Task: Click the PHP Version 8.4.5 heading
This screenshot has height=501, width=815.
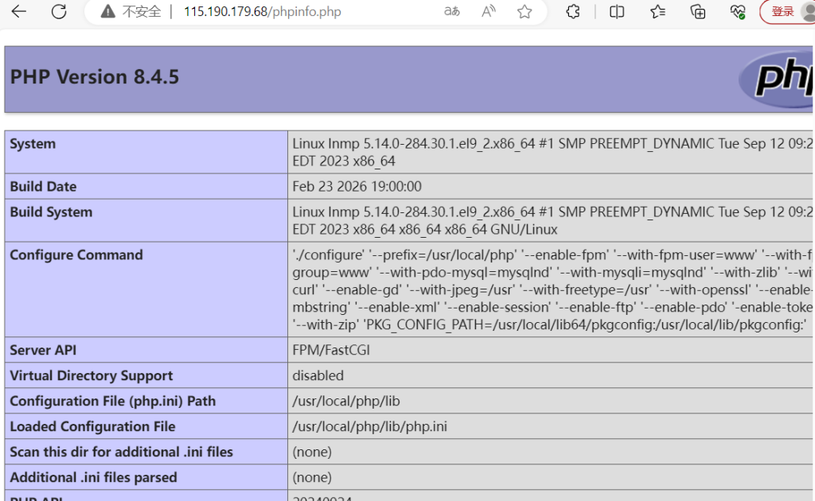Action: [95, 77]
